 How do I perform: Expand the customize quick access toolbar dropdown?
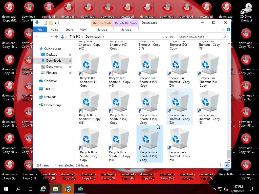tap(55, 23)
